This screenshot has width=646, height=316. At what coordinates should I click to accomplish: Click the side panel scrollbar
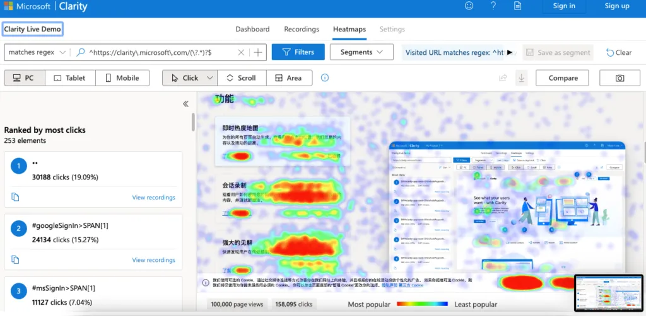(x=193, y=122)
